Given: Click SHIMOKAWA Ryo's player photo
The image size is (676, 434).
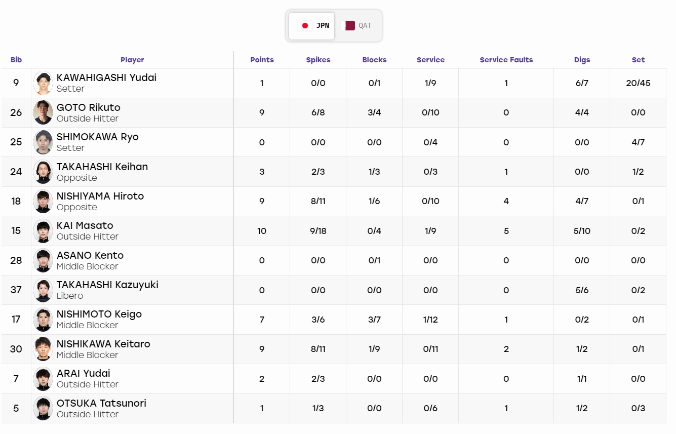Looking at the screenshot, I should (43, 142).
